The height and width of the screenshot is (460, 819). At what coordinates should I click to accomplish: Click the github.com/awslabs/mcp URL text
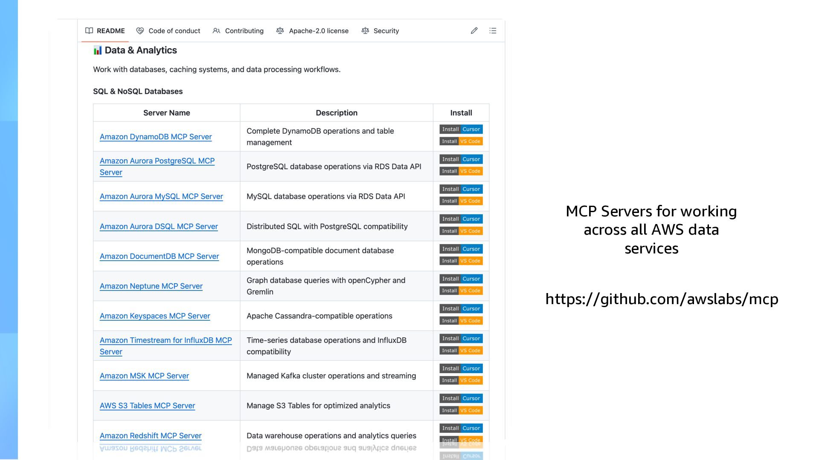point(662,299)
